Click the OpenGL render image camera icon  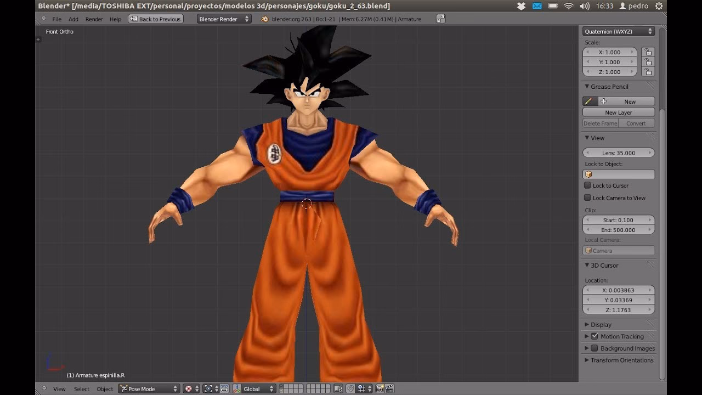380,388
